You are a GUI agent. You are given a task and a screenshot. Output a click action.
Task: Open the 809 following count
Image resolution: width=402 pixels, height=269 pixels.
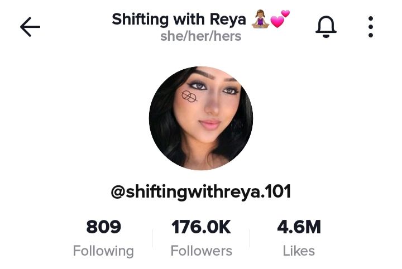coord(104,227)
